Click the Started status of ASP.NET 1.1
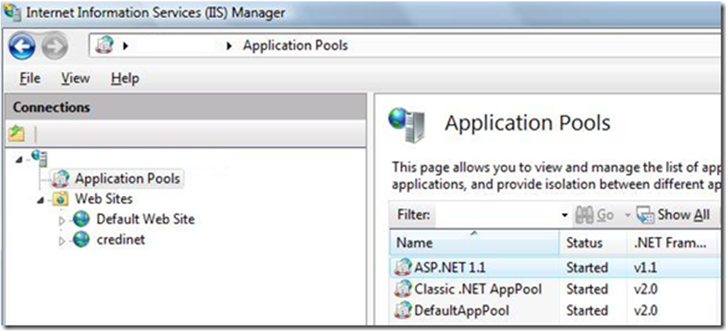The height and width of the screenshot is (331, 728). [x=587, y=268]
